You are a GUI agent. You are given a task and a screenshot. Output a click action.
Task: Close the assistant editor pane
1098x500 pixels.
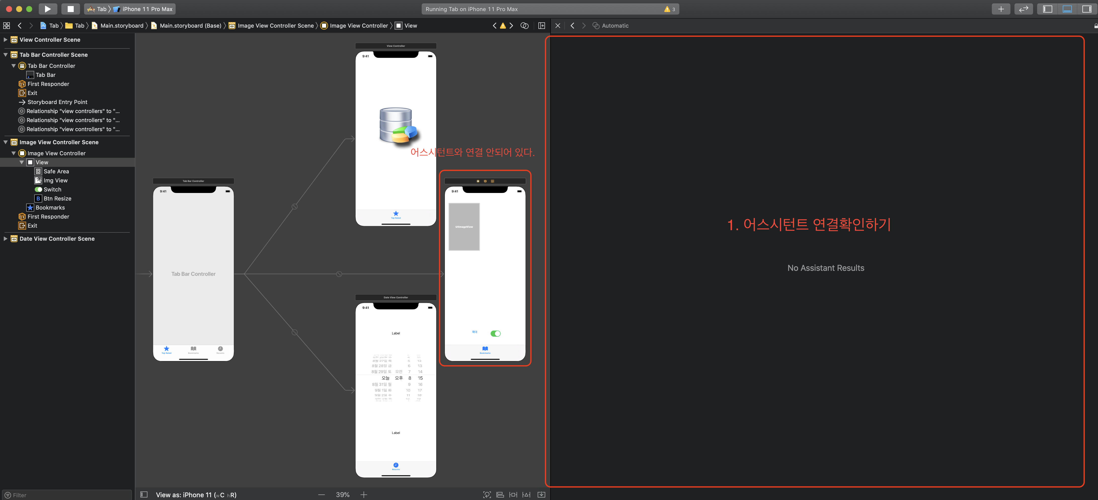click(558, 26)
